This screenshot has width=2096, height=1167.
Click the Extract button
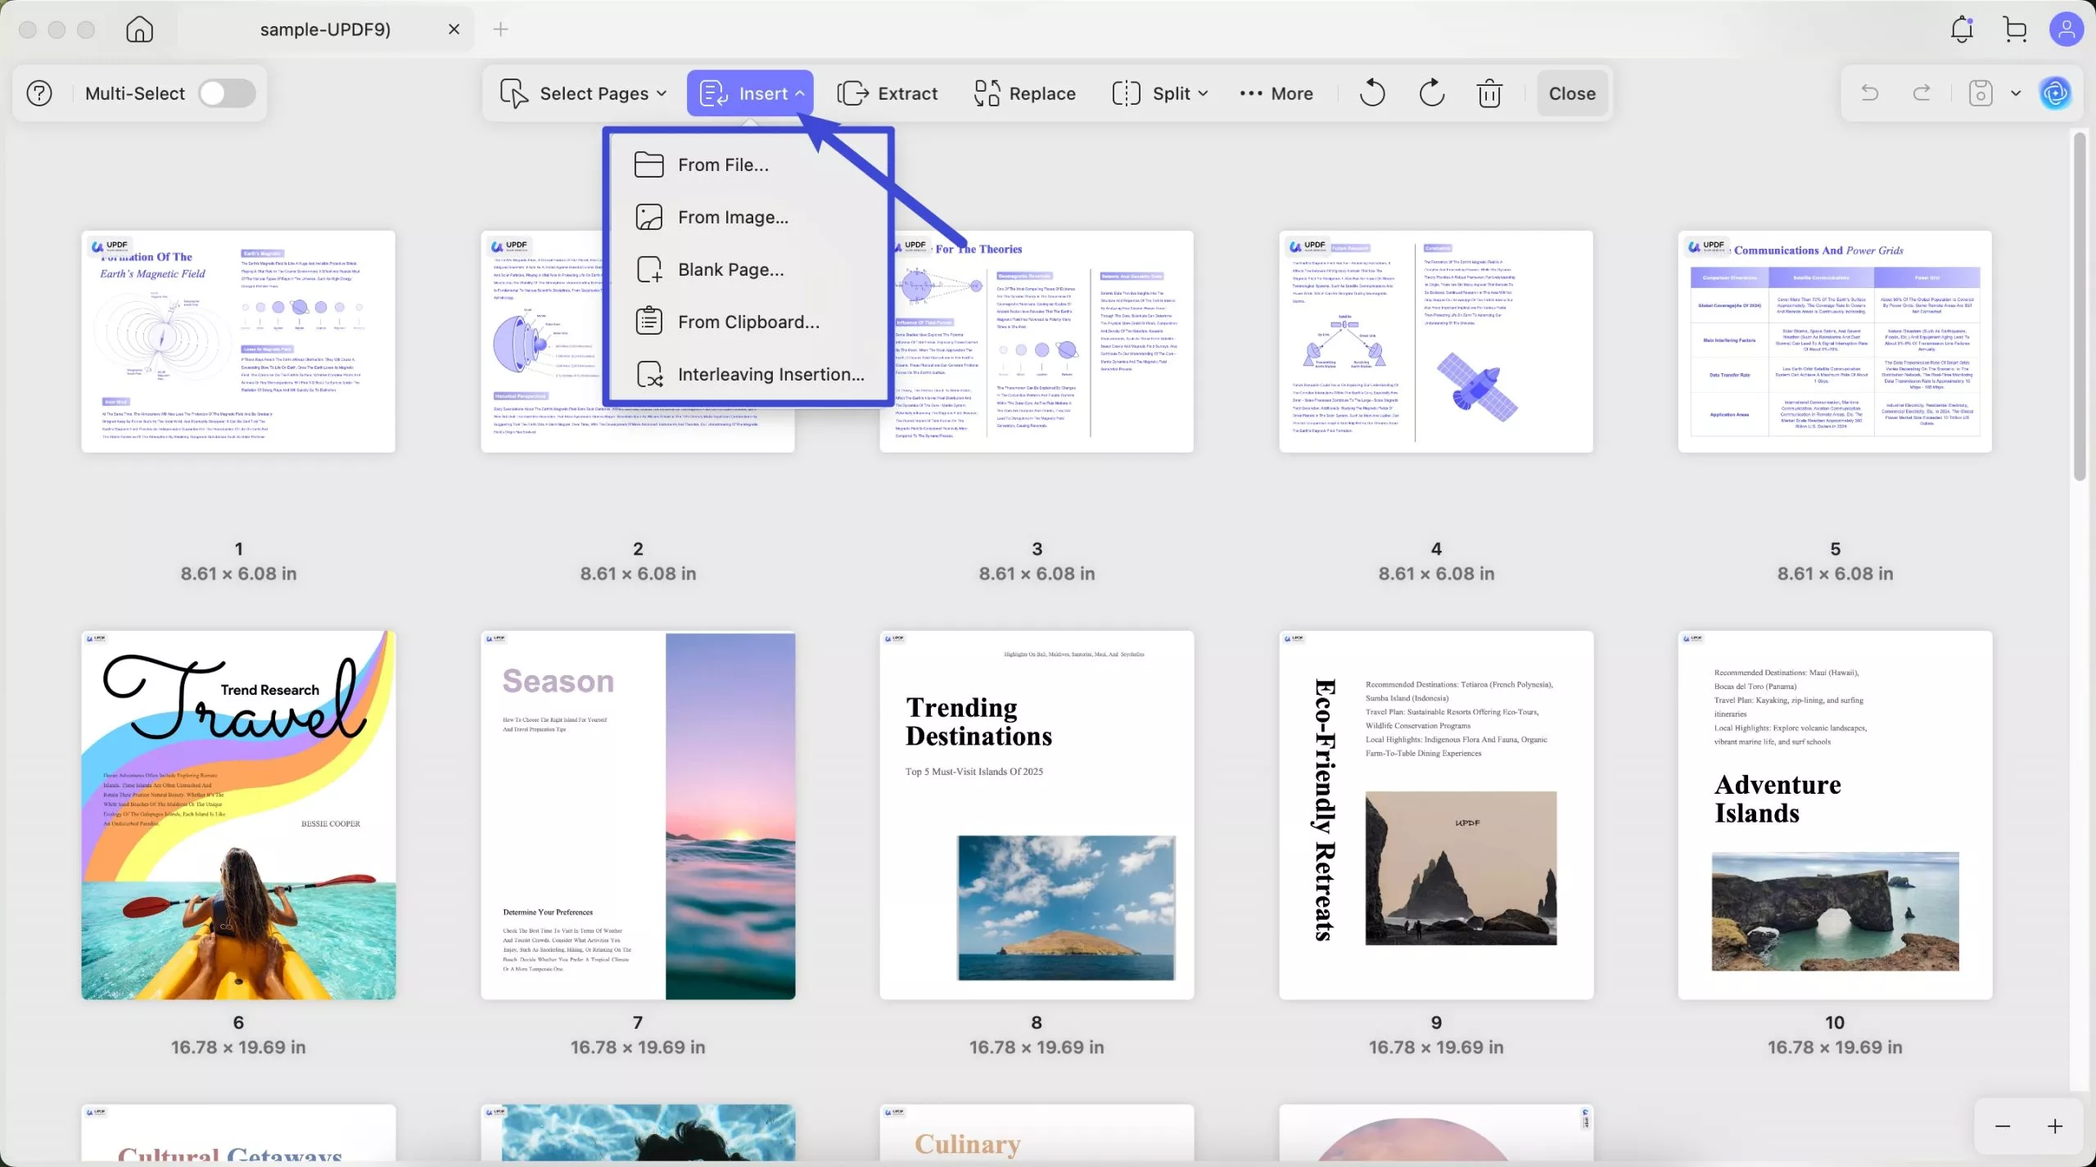tap(888, 93)
